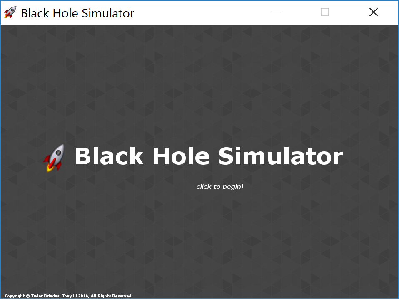Click the rocket icon beside the large title
Screen dimensions: 399x299
(x=54, y=158)
